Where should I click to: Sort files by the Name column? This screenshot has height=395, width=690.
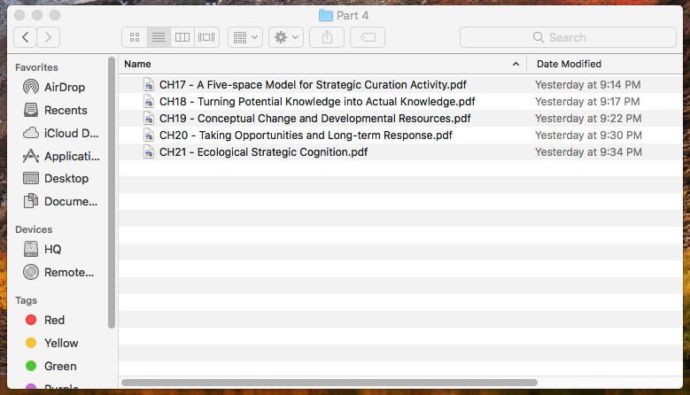[319, 64]
